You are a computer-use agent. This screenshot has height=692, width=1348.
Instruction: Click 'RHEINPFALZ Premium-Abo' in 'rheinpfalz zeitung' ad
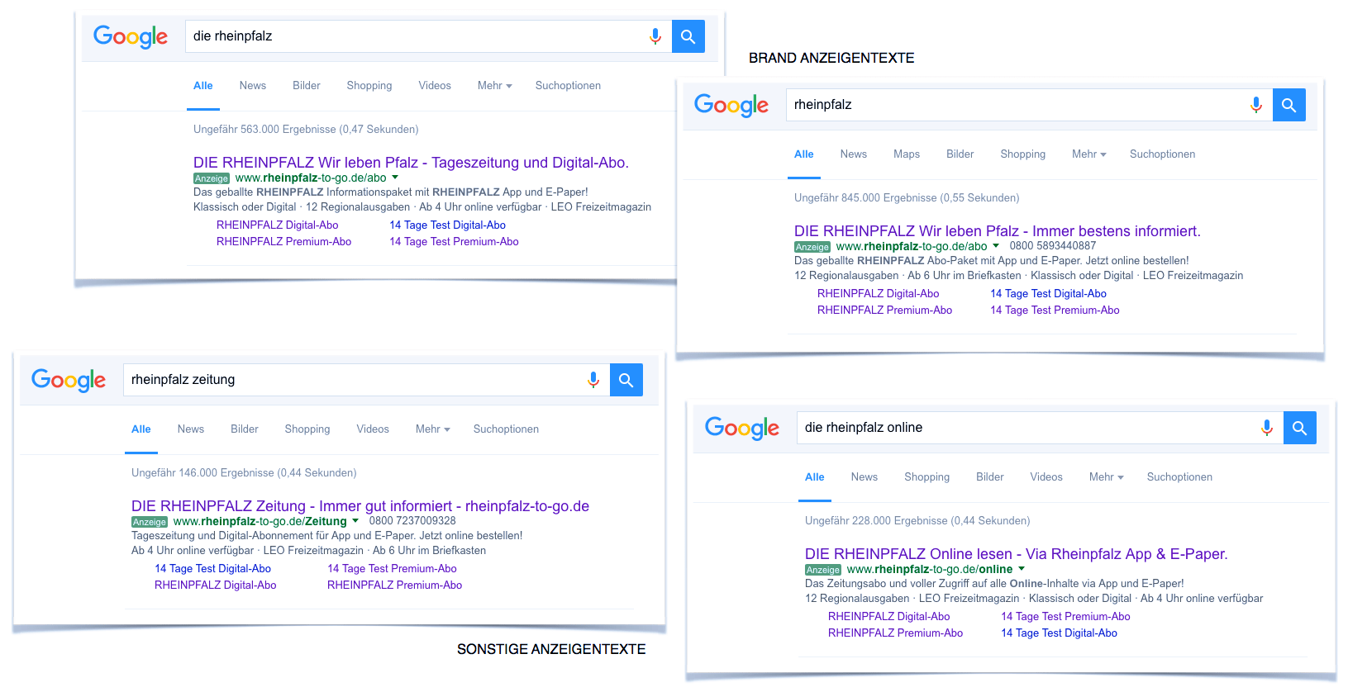[395, 585]
